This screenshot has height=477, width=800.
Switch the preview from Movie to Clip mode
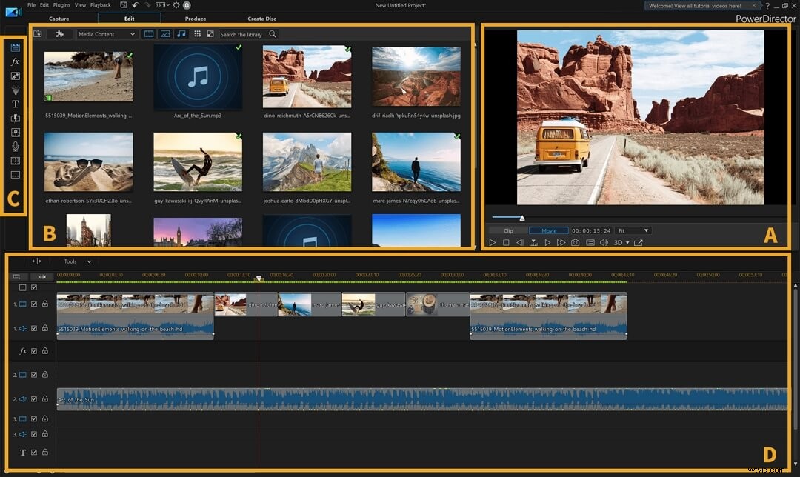pyautogui.click(x=508, y=230)
